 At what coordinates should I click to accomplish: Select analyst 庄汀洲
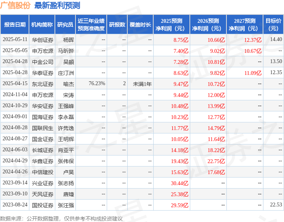(66, 73)
